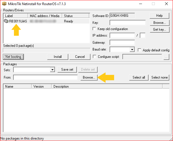This screenshot has height=141, width=173.
Task: Check the Configure script option
Action: [x=94, y=57]
